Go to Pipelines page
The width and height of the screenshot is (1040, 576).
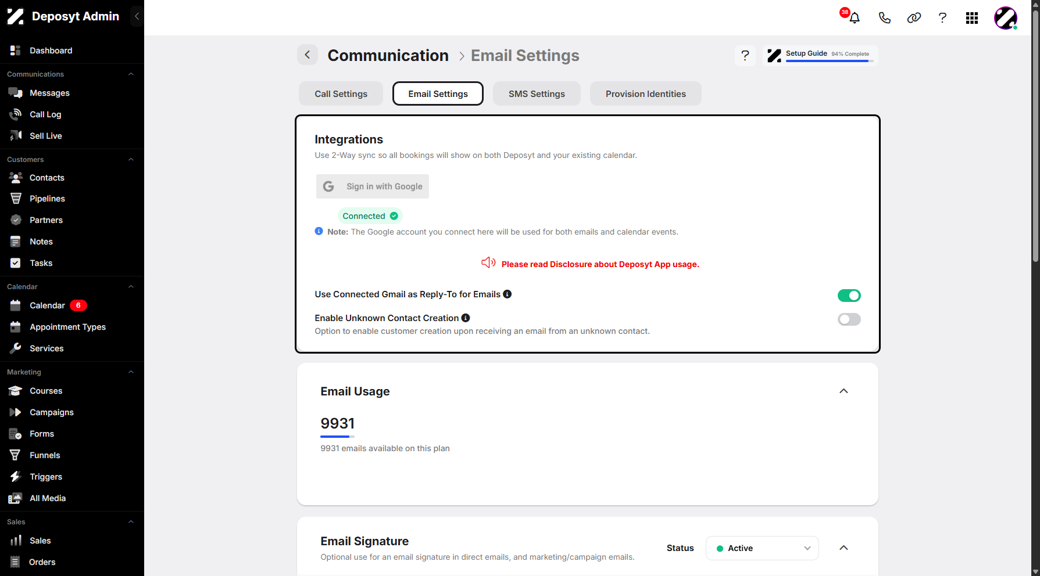pyautogui.click(x=47, y=199)
